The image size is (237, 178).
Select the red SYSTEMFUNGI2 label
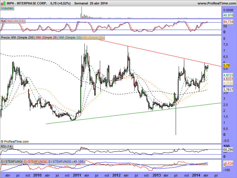click(35, 161)
